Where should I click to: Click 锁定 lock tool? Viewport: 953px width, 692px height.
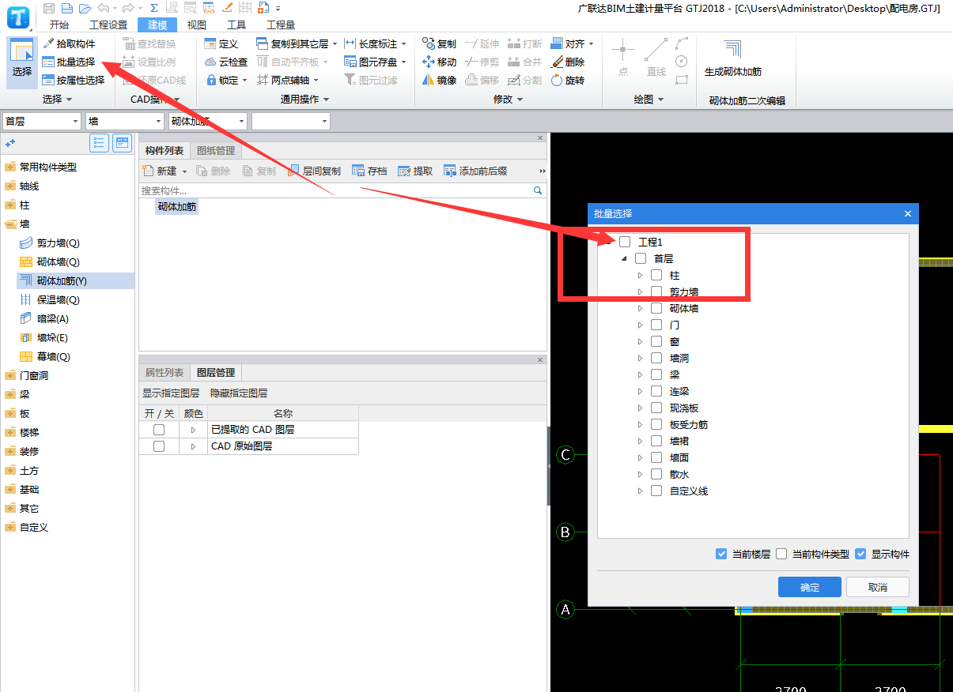coord(226,80)
